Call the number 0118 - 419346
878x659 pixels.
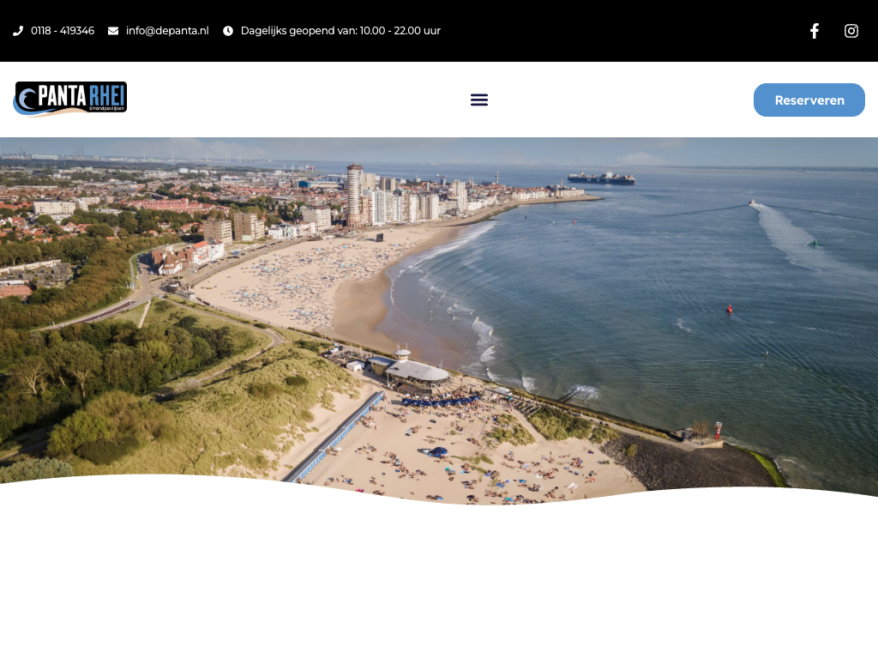[63, 31]
